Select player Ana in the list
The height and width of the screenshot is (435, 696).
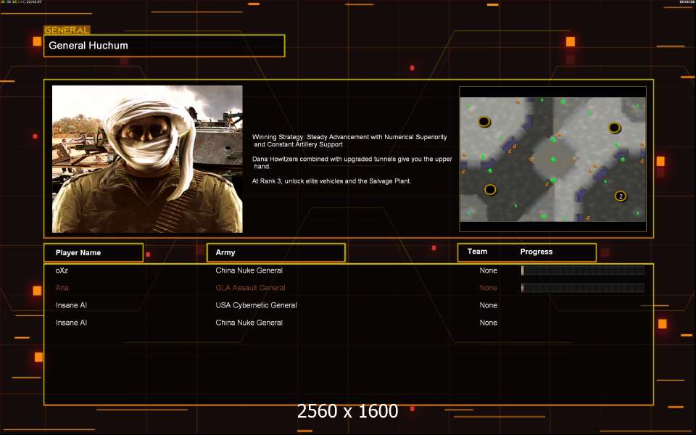click(62, 288)
